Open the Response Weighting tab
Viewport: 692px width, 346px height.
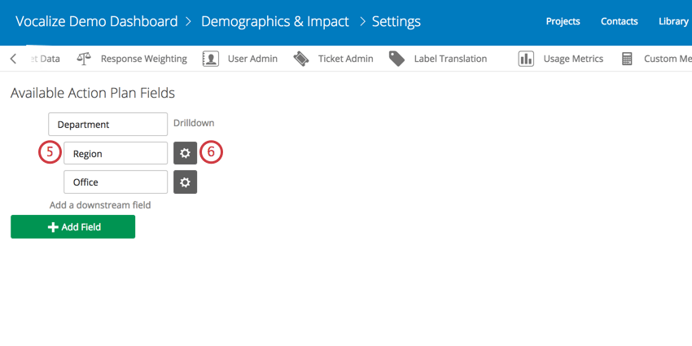click(143, 59)
